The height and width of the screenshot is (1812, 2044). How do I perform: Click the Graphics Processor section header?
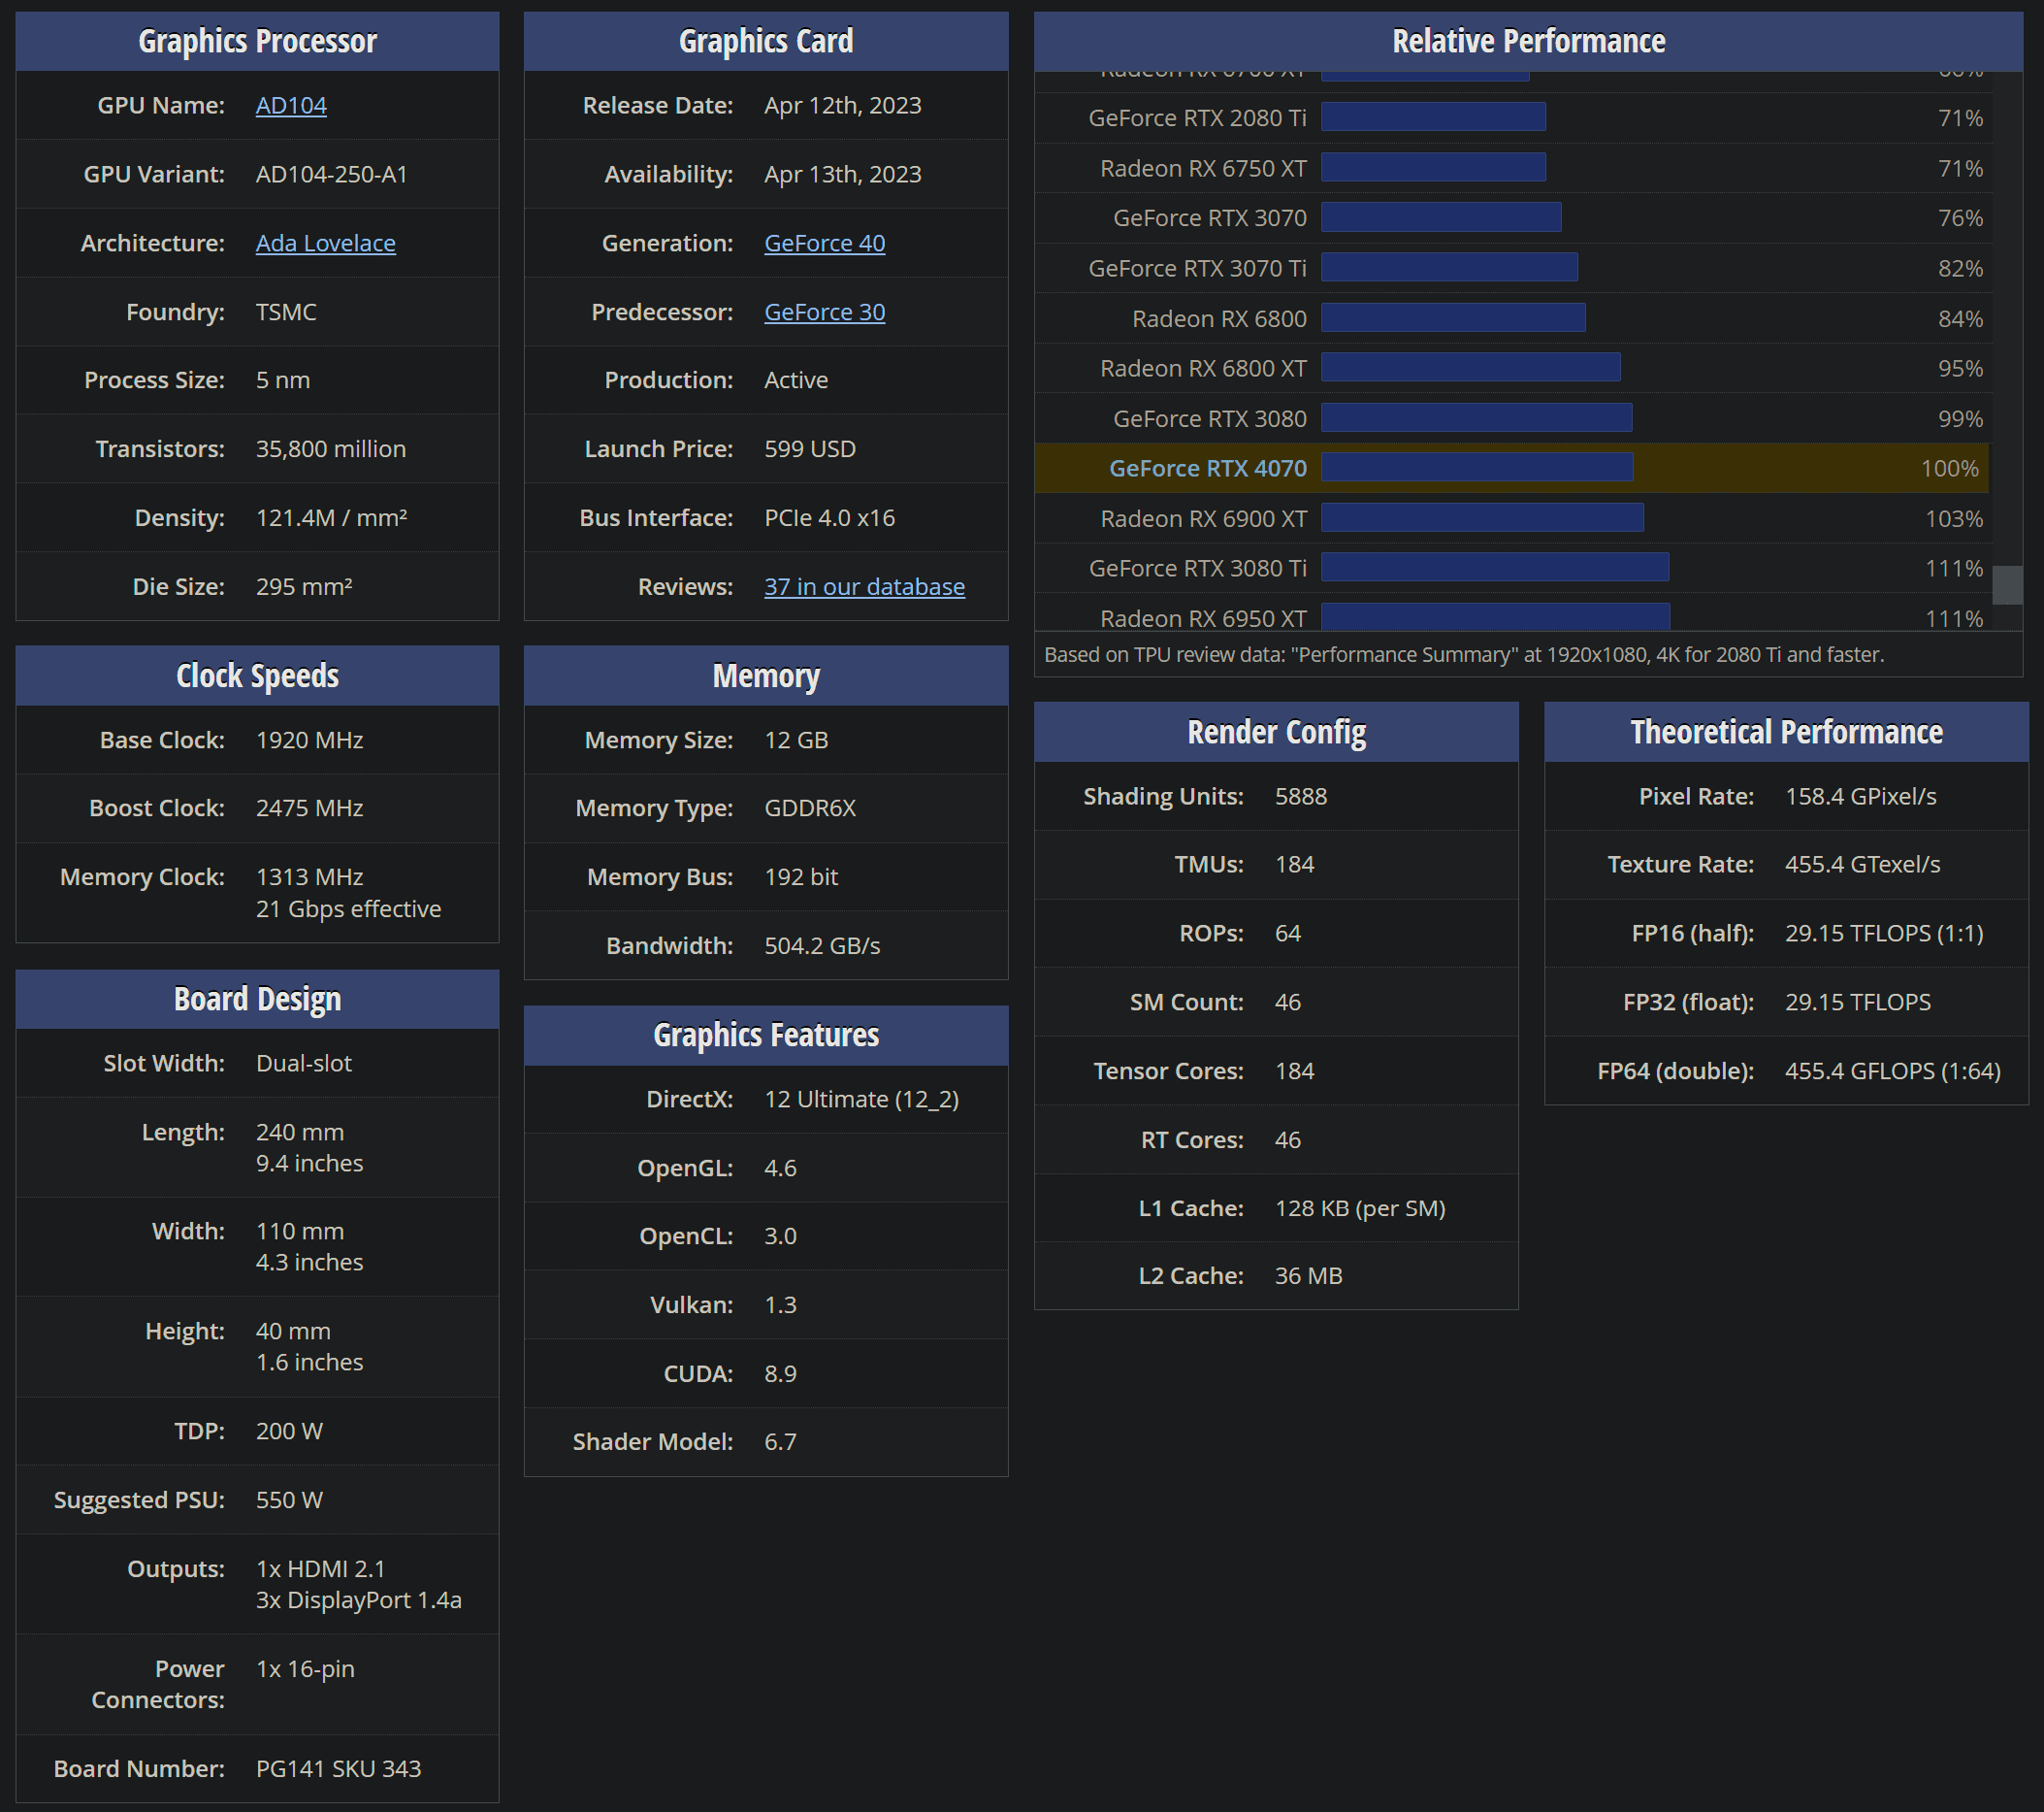[x=257, y=41]
